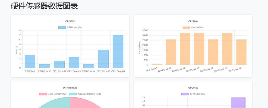
Task: Toggle the CPU Load (%) legend swatch
Action: (x=62, y=28)
